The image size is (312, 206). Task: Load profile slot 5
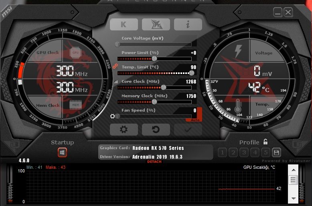[x=265, y=152]
